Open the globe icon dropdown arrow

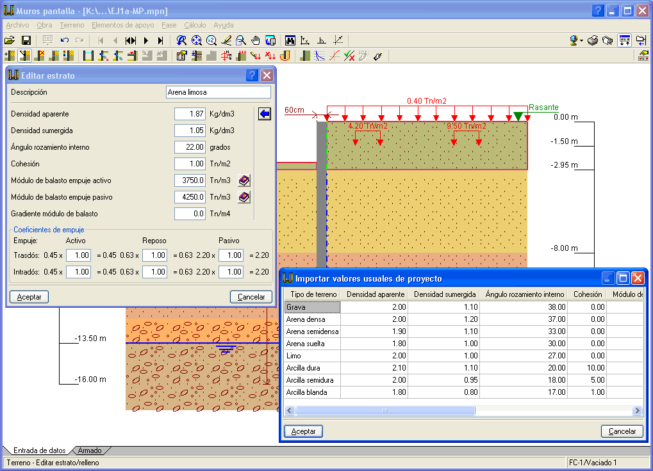coord(581,40)
